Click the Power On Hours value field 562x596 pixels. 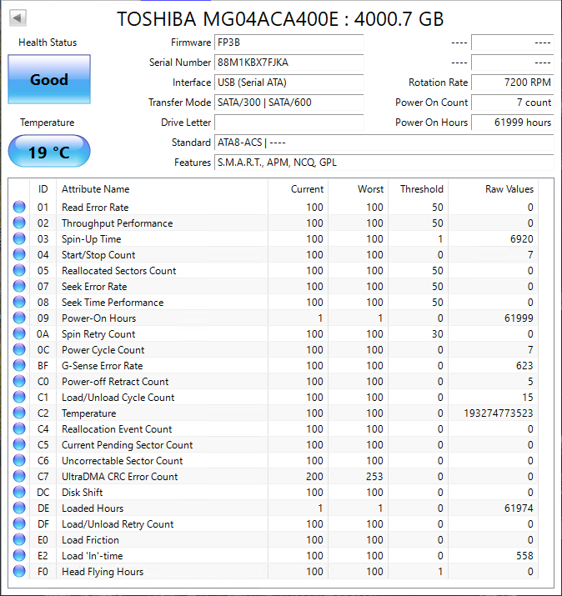tap(513, 123)
